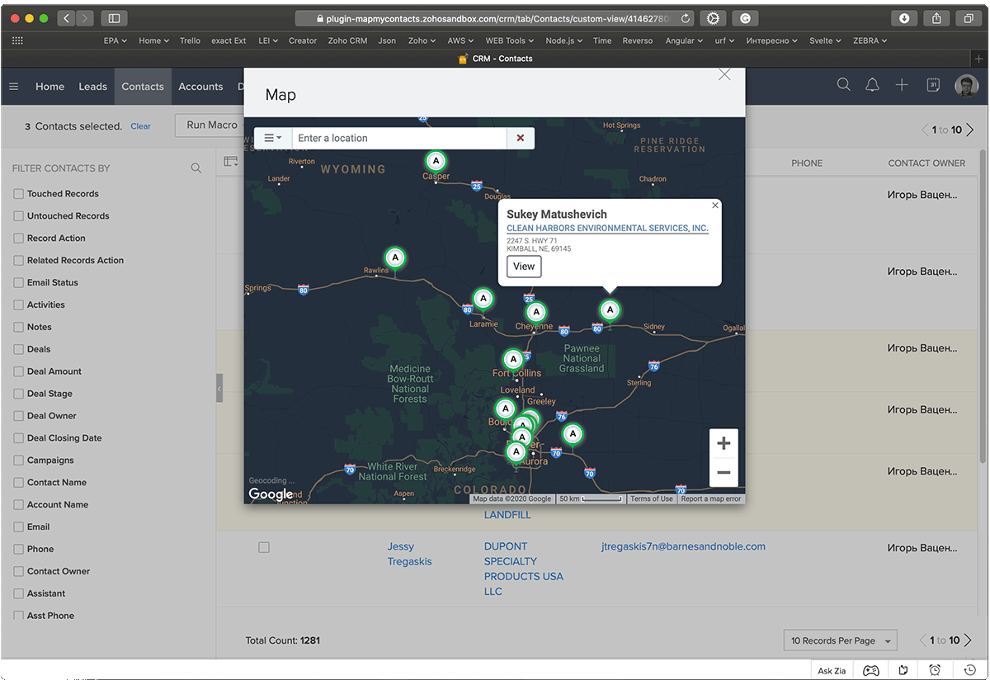Open Clean Harbors Environmental Services link
This screenshot has height=685, width=990.
pyautogui.click(x=607, y=228)
